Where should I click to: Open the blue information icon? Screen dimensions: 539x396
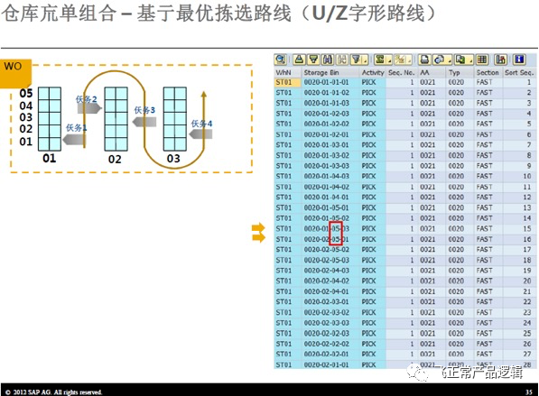[519, 60]
